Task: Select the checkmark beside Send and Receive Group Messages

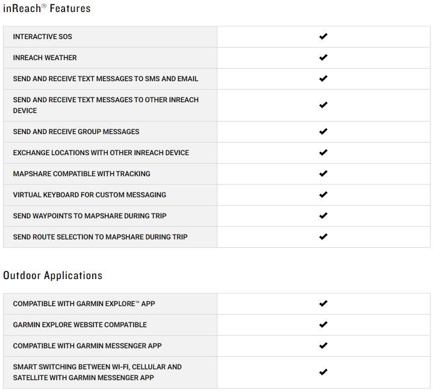Action: [323, 132]
